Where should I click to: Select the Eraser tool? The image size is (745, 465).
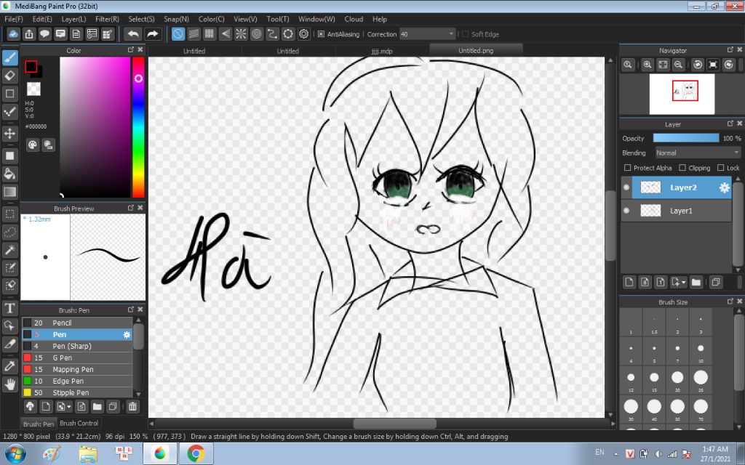10,76
